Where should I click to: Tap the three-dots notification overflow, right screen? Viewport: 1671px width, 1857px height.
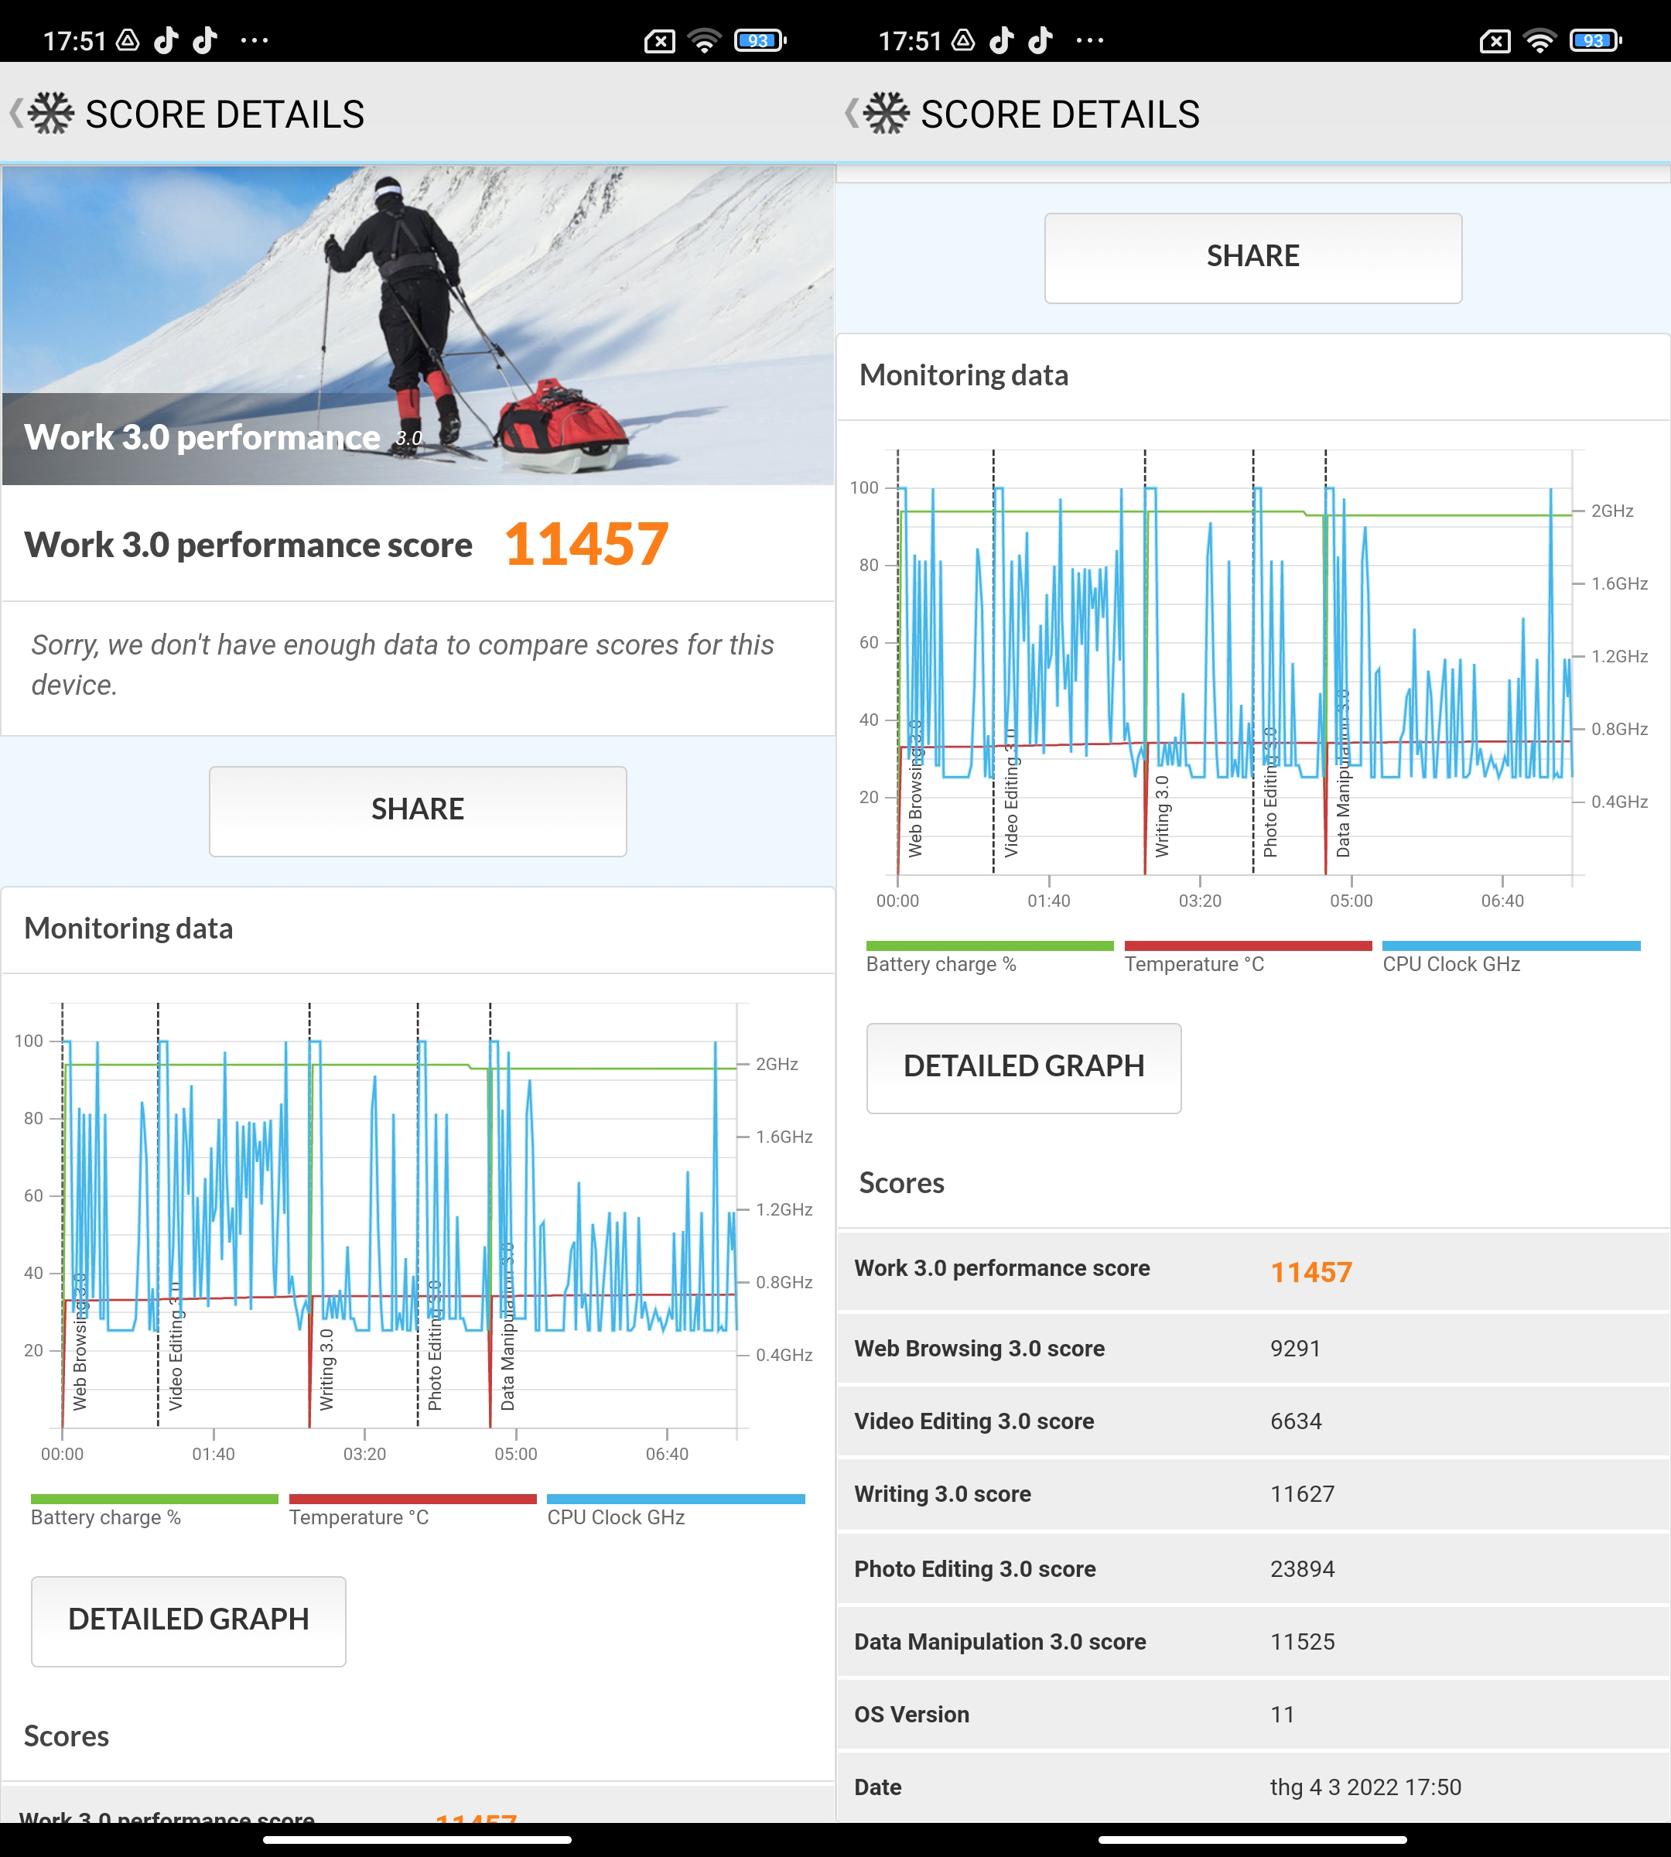pos(1090,40)
